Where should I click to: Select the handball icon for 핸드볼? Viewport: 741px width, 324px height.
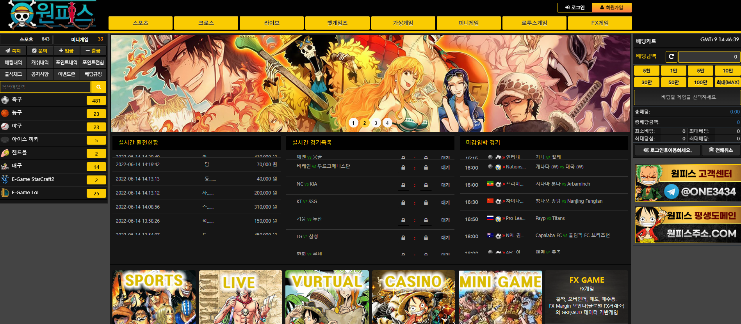(x=5, y=153)
